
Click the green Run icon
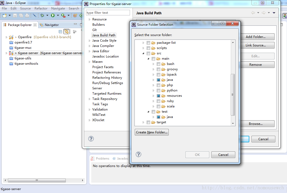click(53, 16)
